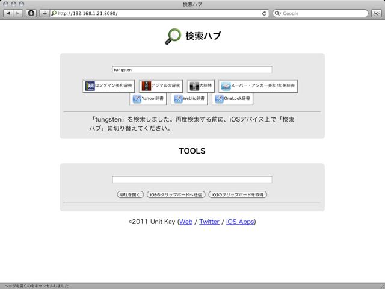Search with 大辞林 button

[201, 85]
